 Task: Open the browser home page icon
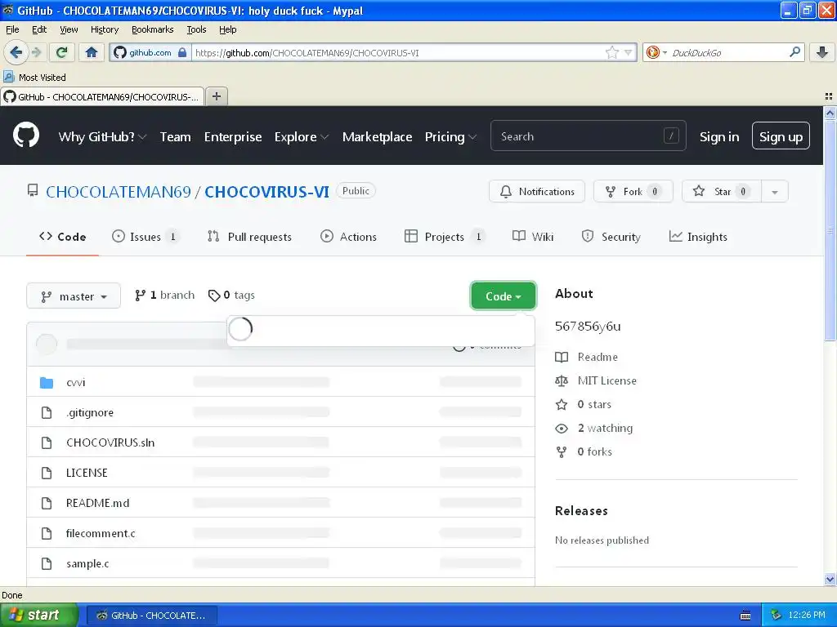click(x=92, y=52)
